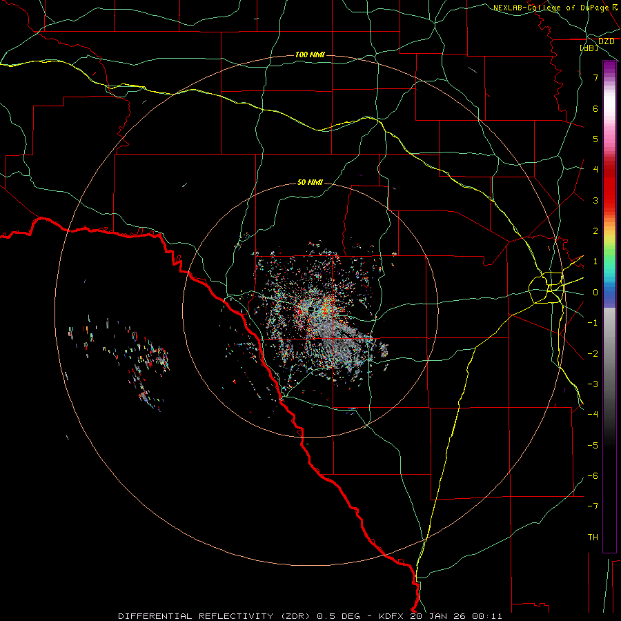The width and height of the screenshot is (621, 621).
Task: Click the DZD legend title
Action: tap(606, 41)
